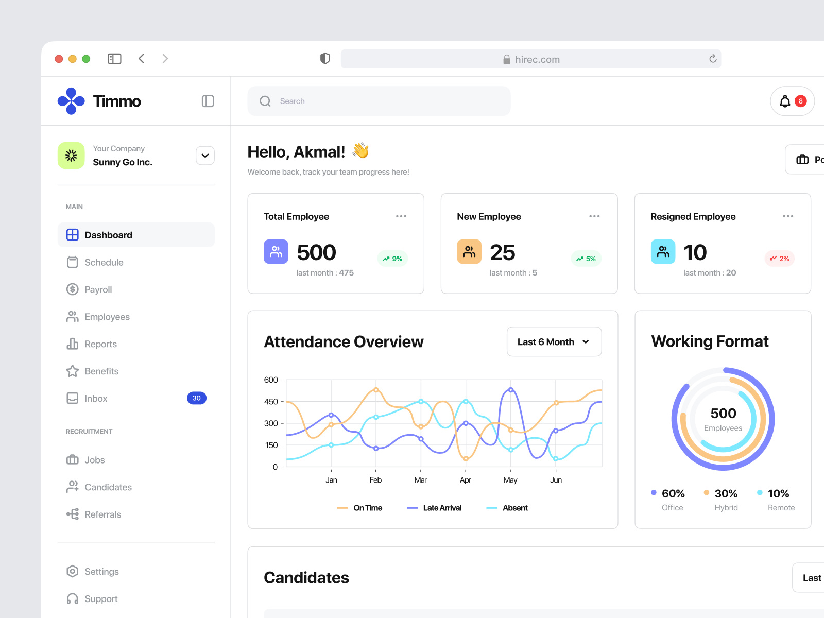Viewport: 824px width, 618px height.
Task: Click the privacy shield icon
Action: click(325, 59)
